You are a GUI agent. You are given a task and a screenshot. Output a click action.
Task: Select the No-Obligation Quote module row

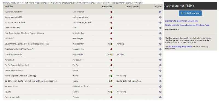click(x=83, y=81)
